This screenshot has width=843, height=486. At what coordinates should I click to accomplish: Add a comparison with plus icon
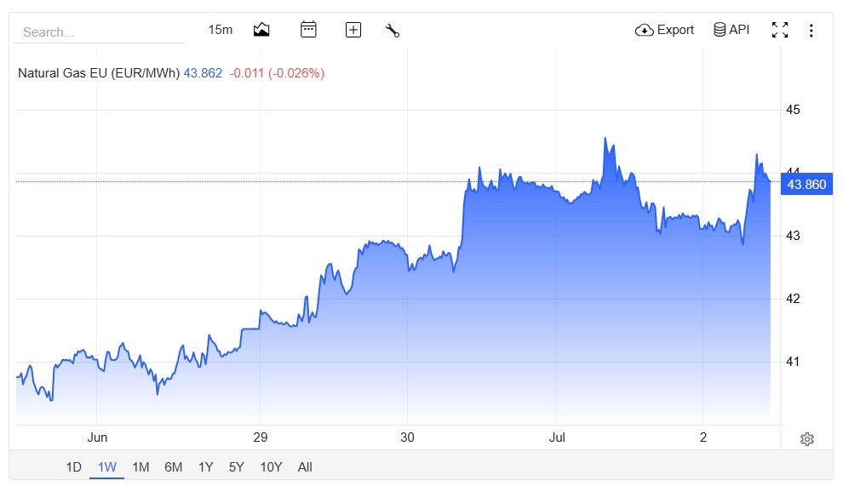click(x=353, y=30)
